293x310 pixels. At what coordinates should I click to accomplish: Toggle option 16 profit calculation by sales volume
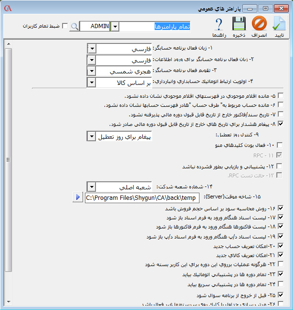280,208
